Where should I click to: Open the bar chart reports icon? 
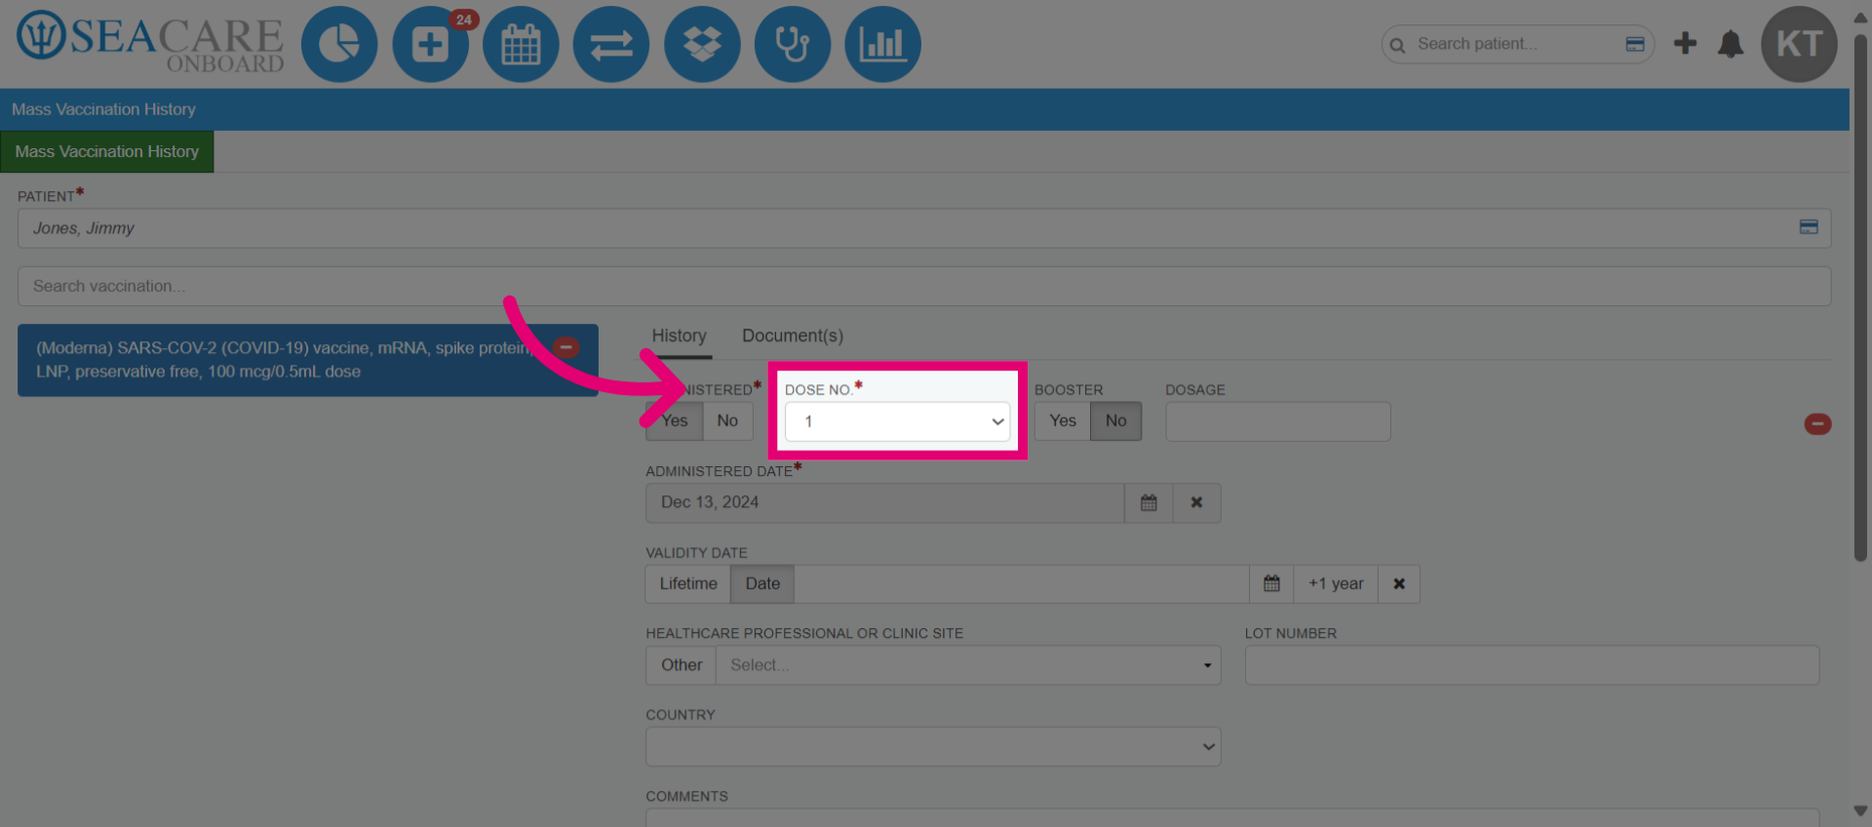coord(882,44)
